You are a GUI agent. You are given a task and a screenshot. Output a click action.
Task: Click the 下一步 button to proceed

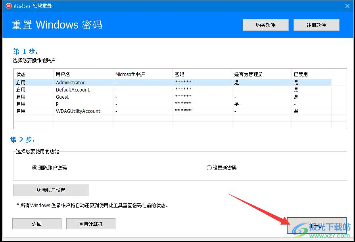316,224
